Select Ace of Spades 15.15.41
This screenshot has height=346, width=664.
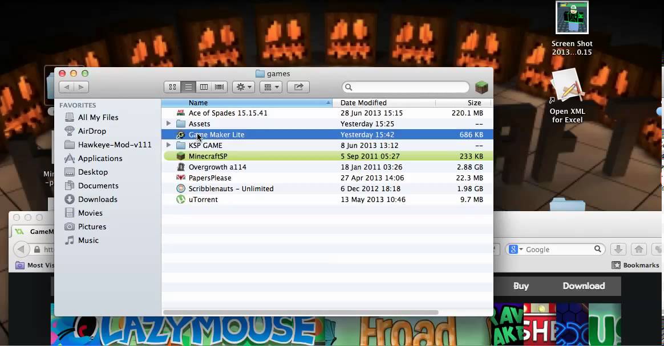pyautogui.click(x=228, y=113)
